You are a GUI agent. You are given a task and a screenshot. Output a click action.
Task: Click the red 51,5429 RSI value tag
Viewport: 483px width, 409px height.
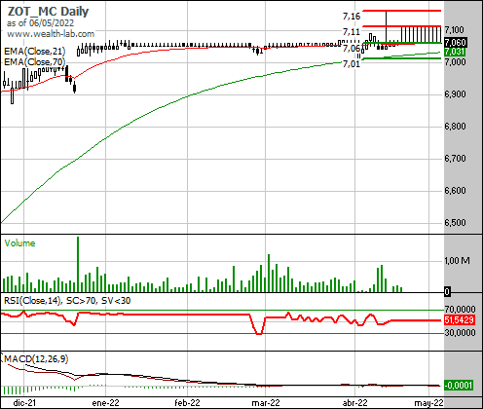(460, 320)
